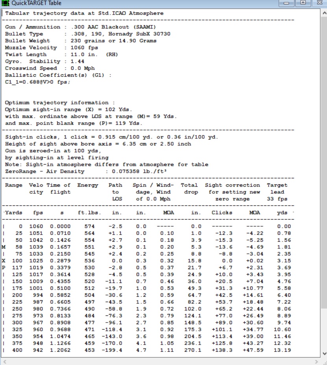The image size is (327, 365).
Task: Click the horizontal scrollbar track
Action: pos(161,361)
